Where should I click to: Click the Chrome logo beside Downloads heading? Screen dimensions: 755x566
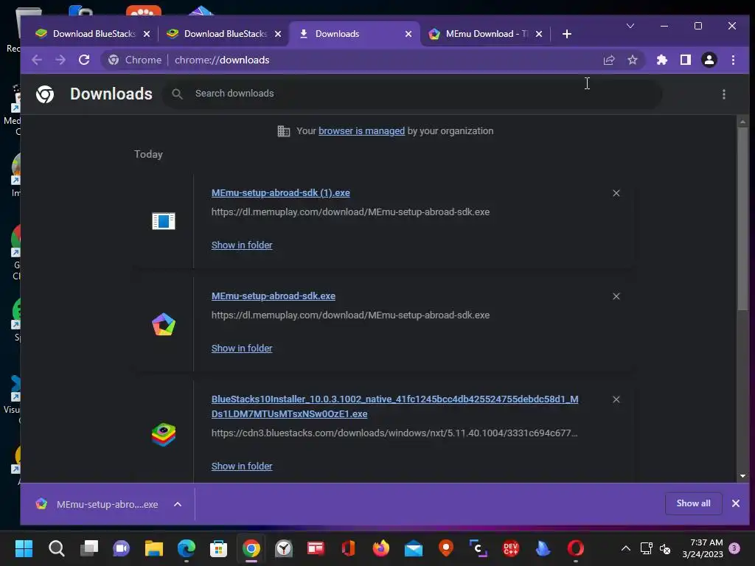coord(45,94)
